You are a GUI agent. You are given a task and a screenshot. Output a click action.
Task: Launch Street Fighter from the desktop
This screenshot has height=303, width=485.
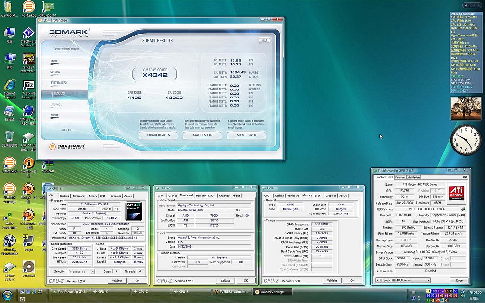point(28,63)
